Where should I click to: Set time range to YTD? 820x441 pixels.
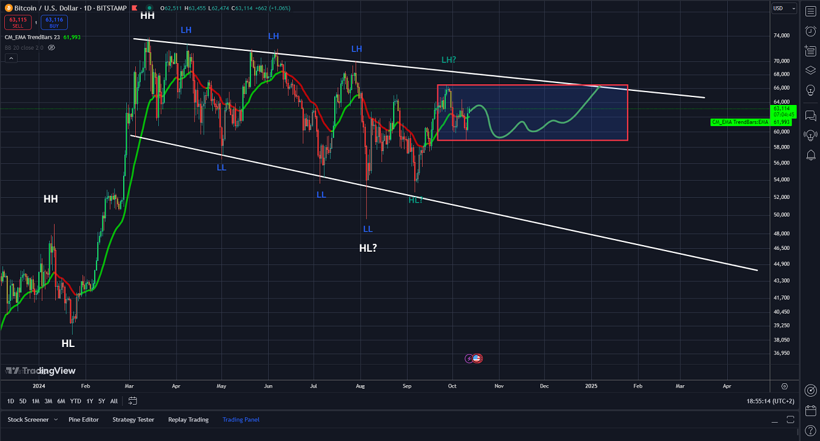click(x=76, y=401)
